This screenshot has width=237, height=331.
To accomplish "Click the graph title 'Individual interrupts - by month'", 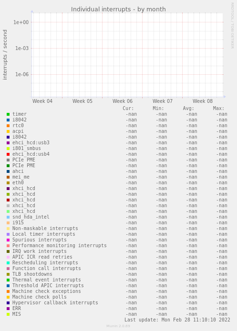I will click(x=118, y=10).
